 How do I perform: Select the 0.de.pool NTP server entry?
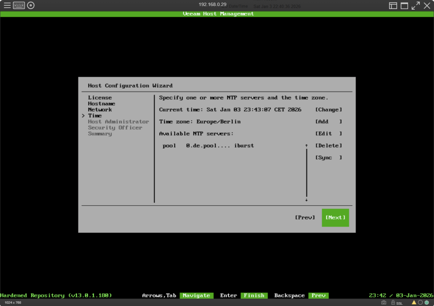point(208,146)
